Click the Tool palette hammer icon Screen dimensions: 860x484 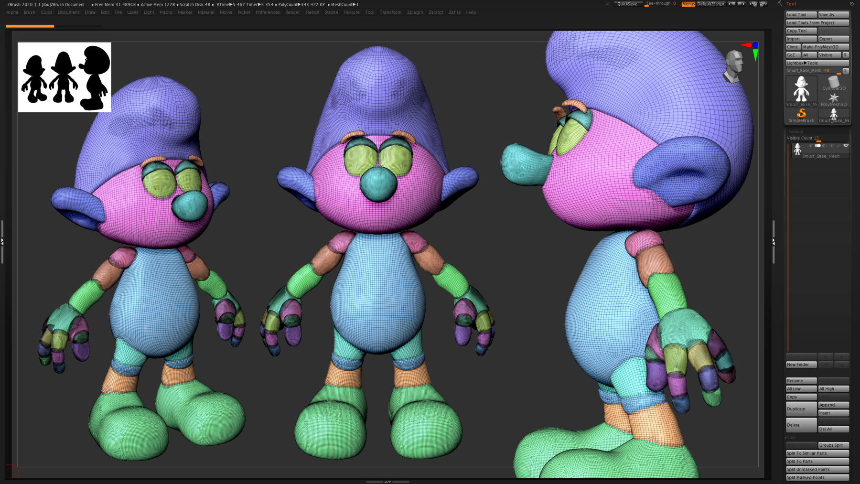780,4
